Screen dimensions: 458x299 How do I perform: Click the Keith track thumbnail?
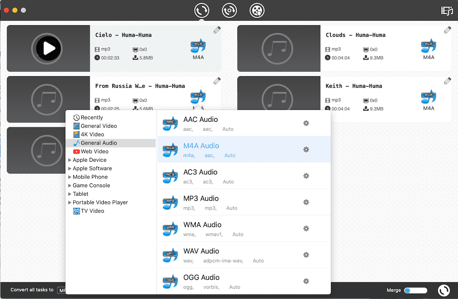tap(279, 100)
